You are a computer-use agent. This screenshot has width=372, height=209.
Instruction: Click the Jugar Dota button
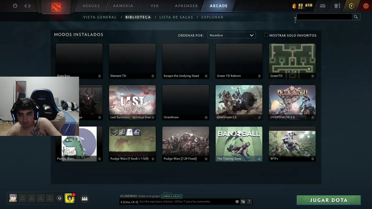(329, 200)
